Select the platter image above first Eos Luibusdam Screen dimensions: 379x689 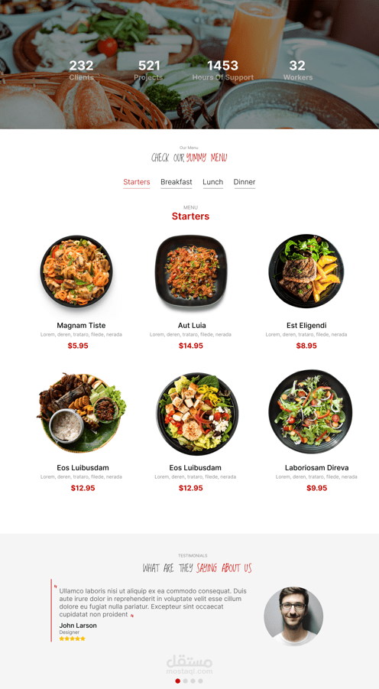(82, 413)
